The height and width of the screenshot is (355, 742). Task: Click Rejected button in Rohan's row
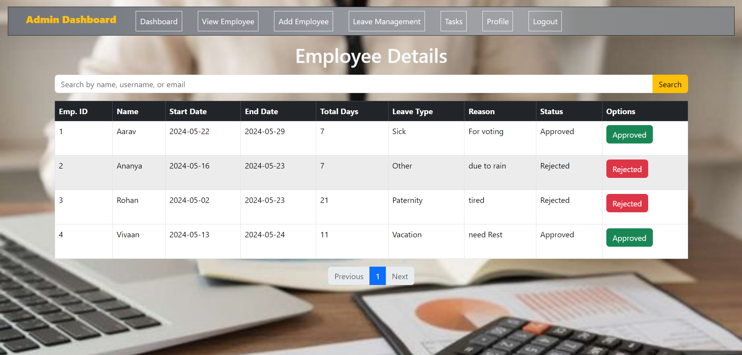pos(627,203)
